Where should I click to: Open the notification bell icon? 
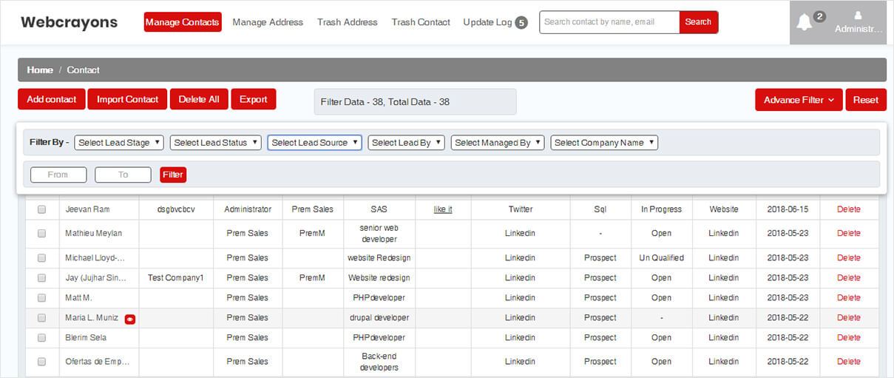point(805,22)
